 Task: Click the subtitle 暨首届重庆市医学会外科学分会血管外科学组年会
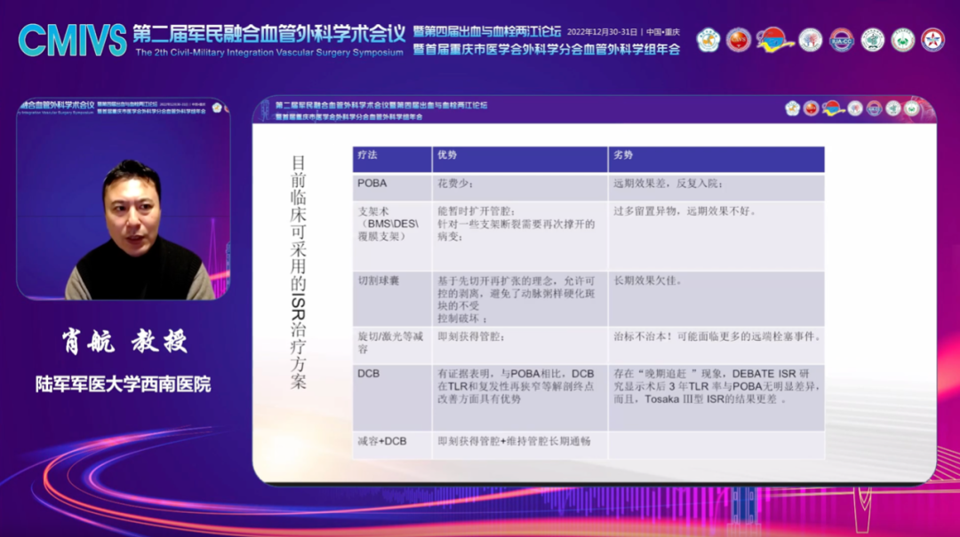[x=547, y=49]
